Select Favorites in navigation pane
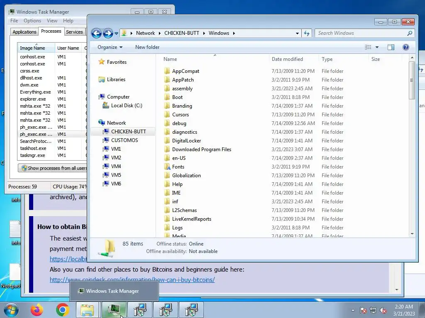The image size is (425, 318). 117,62
